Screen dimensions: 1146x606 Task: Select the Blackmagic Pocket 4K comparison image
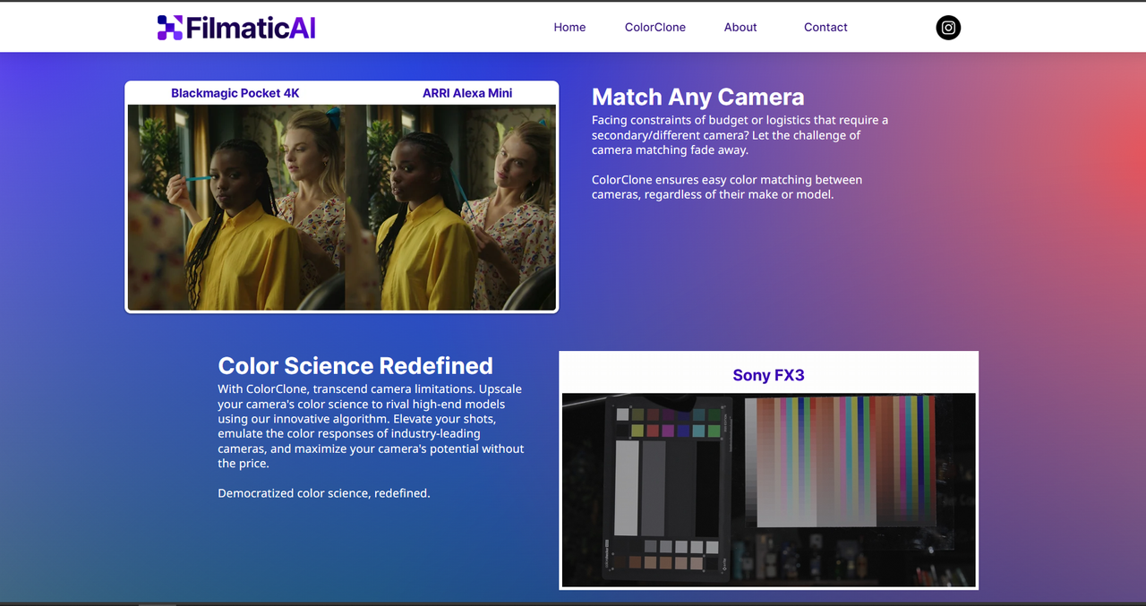point(235,208)
